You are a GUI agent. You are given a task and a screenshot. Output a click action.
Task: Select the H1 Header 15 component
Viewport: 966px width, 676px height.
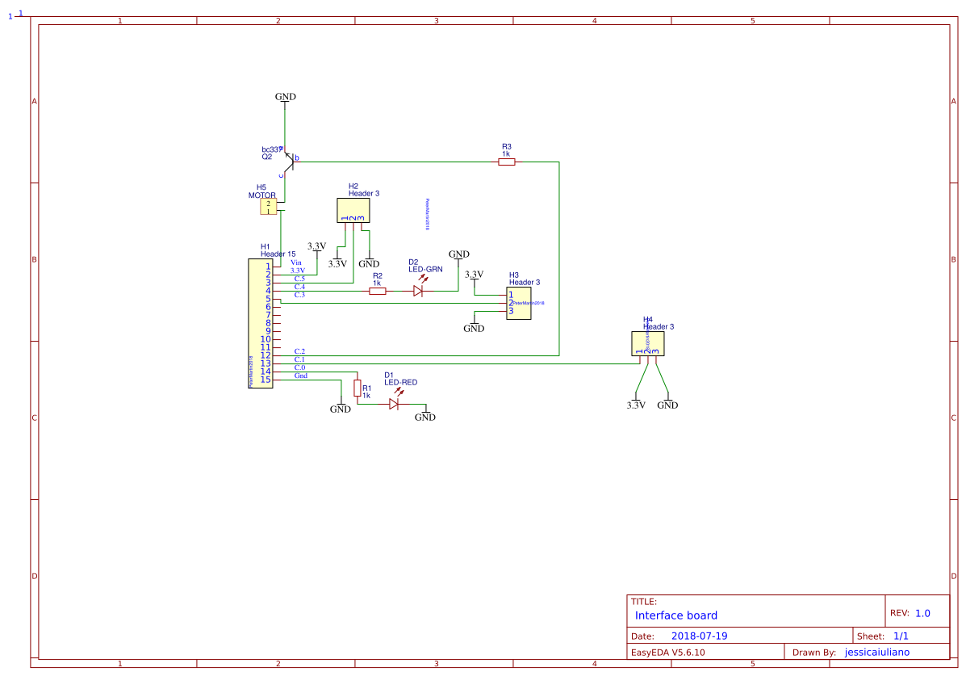pos(259,323)
